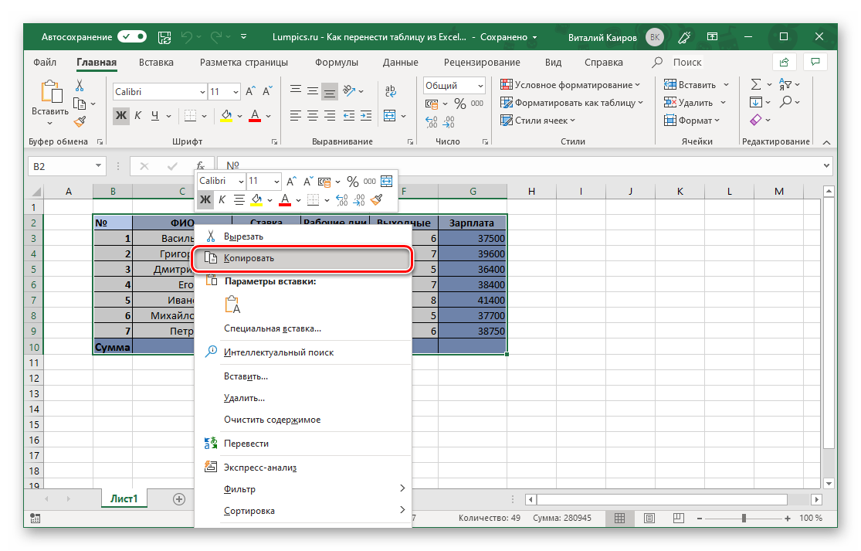Click the ribbon Format Painter brush
The height and width of the screenshot is (551, 861).
(80, 121)
